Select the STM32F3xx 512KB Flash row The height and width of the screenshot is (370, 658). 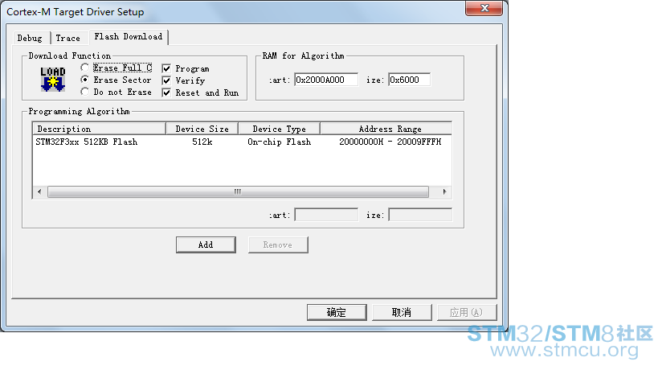242,142
